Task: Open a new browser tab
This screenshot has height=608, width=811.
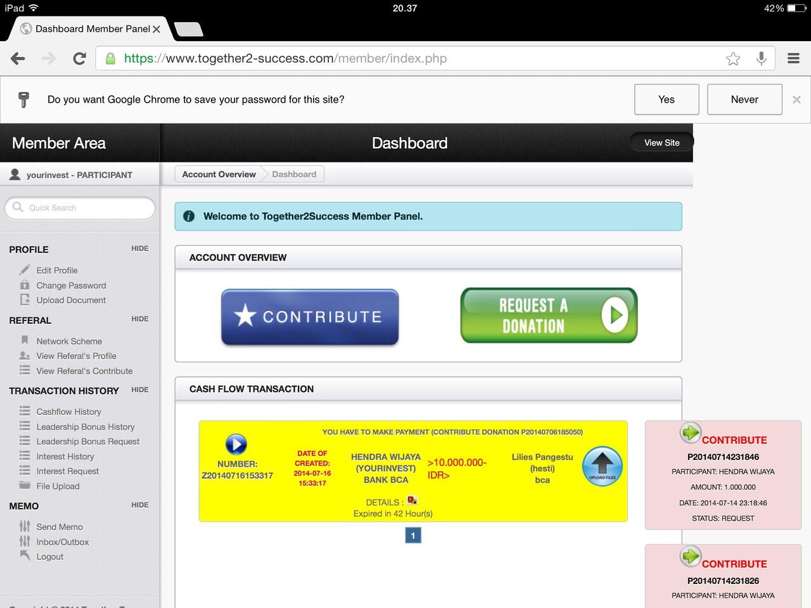Action: point(188,29)
